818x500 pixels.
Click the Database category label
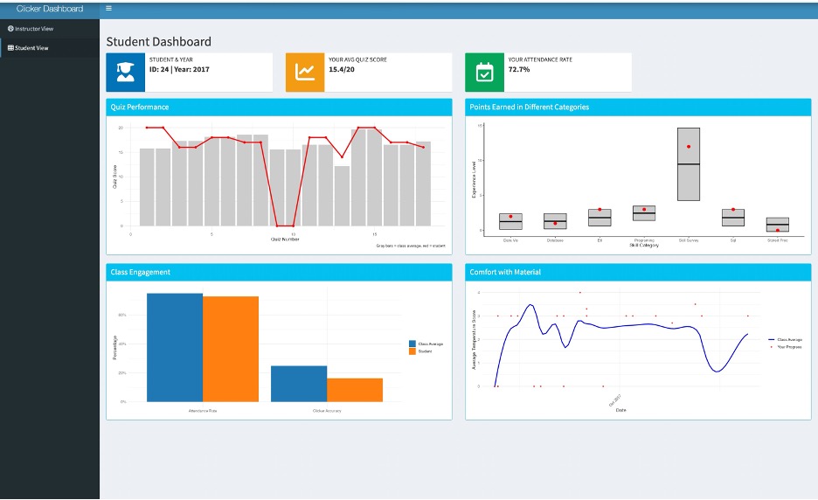pyautogui.click(x=555, y=240)
